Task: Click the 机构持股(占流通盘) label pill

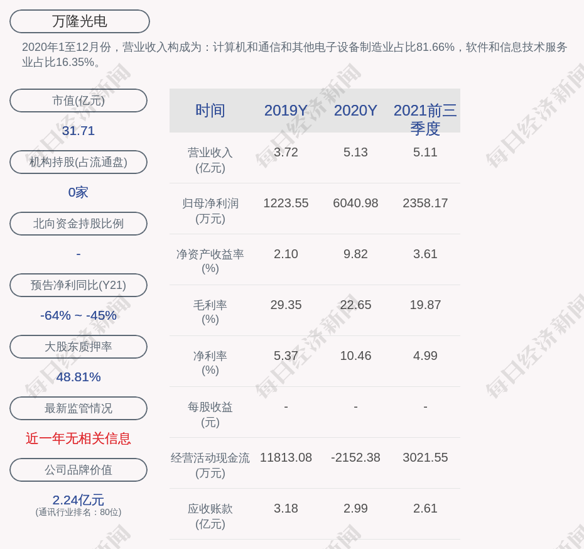Action: (x=78, y=162)
